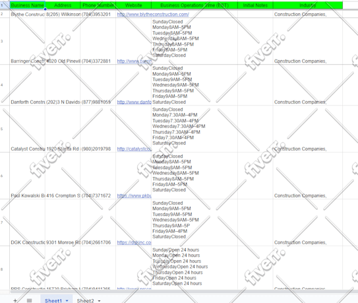Add a new sheet with the plus icon
The image size is (358, 303).
click(15, 300)
